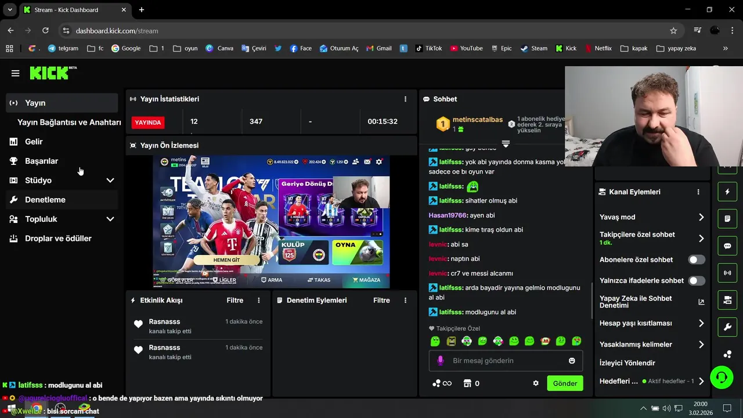This screenshot has width=743, height=418.
Task: Open the Steam bookmark
Action: point(534,48)
